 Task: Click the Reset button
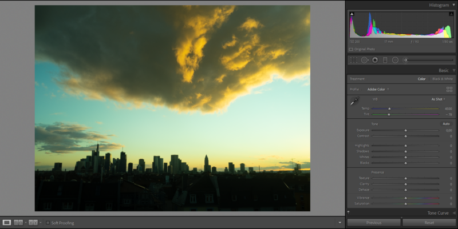[x=429, y=223]
